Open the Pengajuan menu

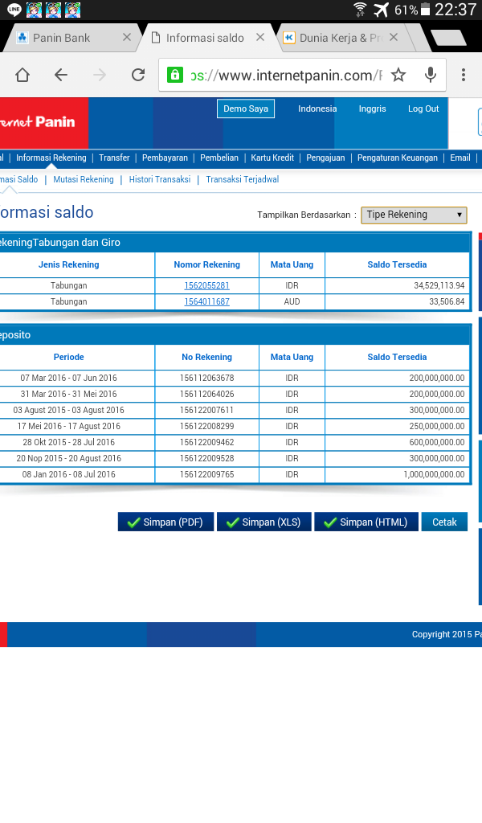325,158
